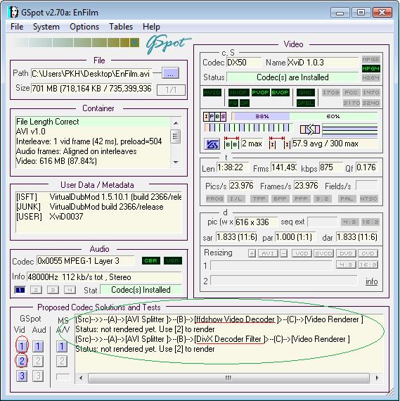Click the S170 colorimetry indicator

click(x=351, y=103)
